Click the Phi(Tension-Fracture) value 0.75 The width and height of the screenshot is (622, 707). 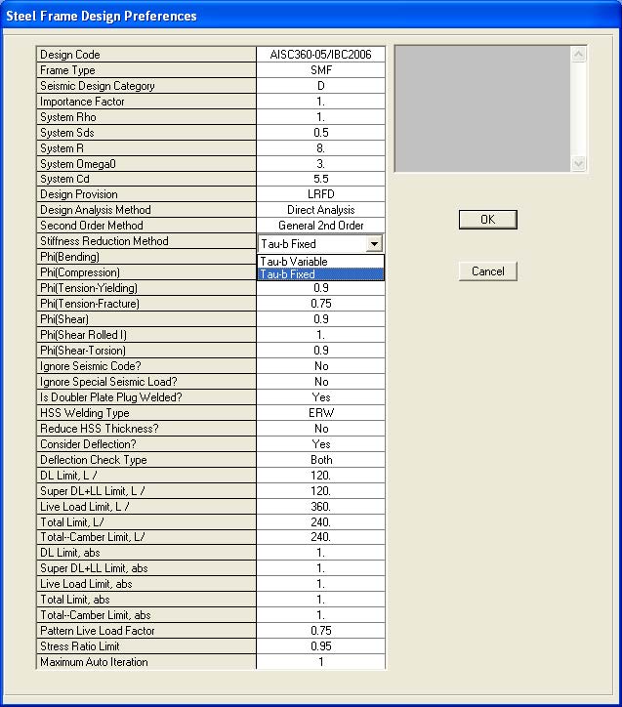[320, 304]
